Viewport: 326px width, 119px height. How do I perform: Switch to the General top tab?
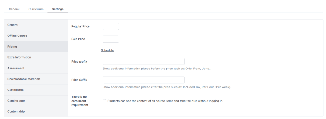pos(14,9)
